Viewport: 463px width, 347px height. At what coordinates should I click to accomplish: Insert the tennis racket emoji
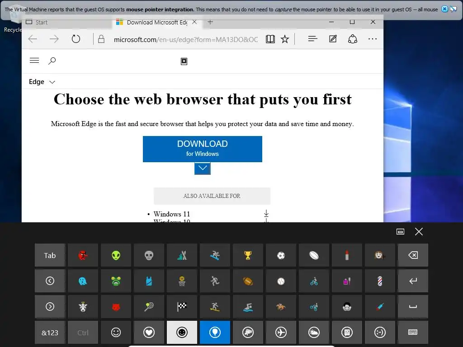[149, 307]
